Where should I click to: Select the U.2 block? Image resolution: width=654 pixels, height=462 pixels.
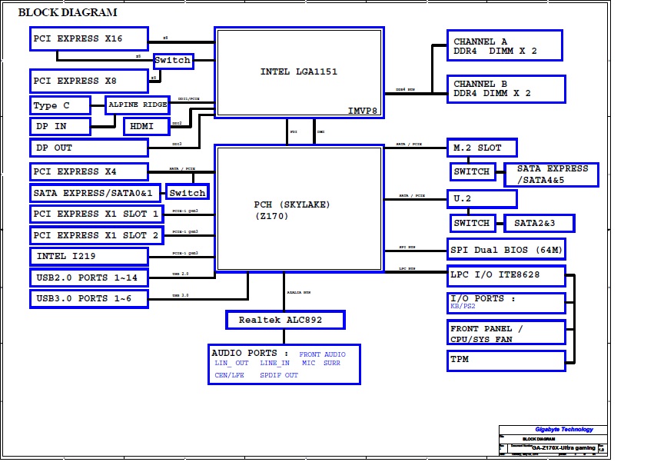[482, 199]
